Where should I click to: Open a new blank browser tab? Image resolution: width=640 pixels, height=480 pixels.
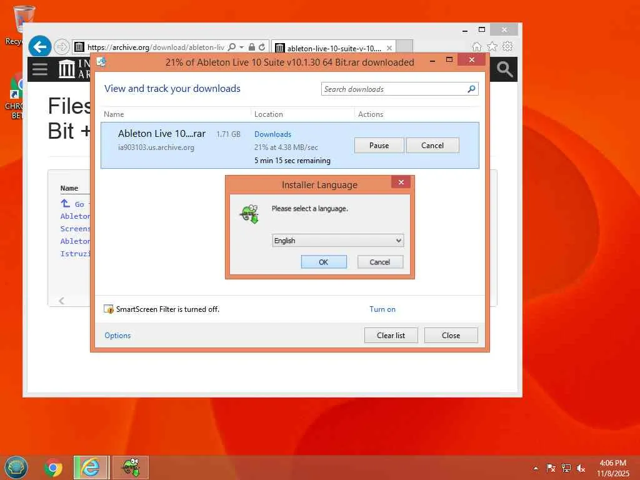(404, 46)
